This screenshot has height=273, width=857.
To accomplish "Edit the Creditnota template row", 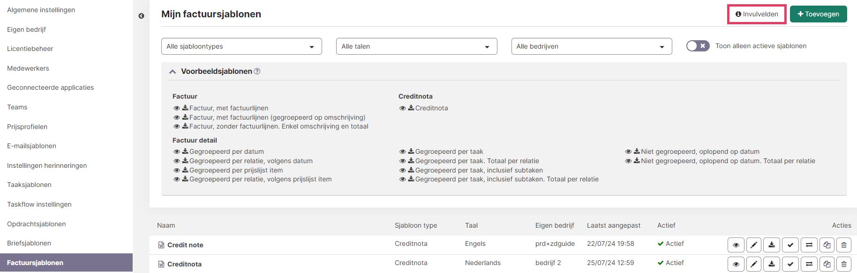I will pos(754,264).
